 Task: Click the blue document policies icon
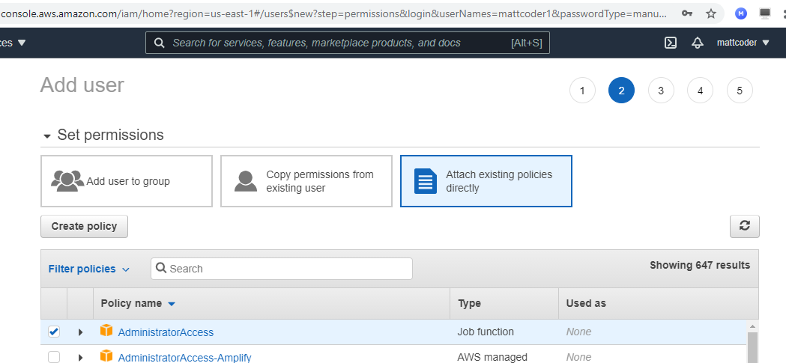tap(426, 180)
